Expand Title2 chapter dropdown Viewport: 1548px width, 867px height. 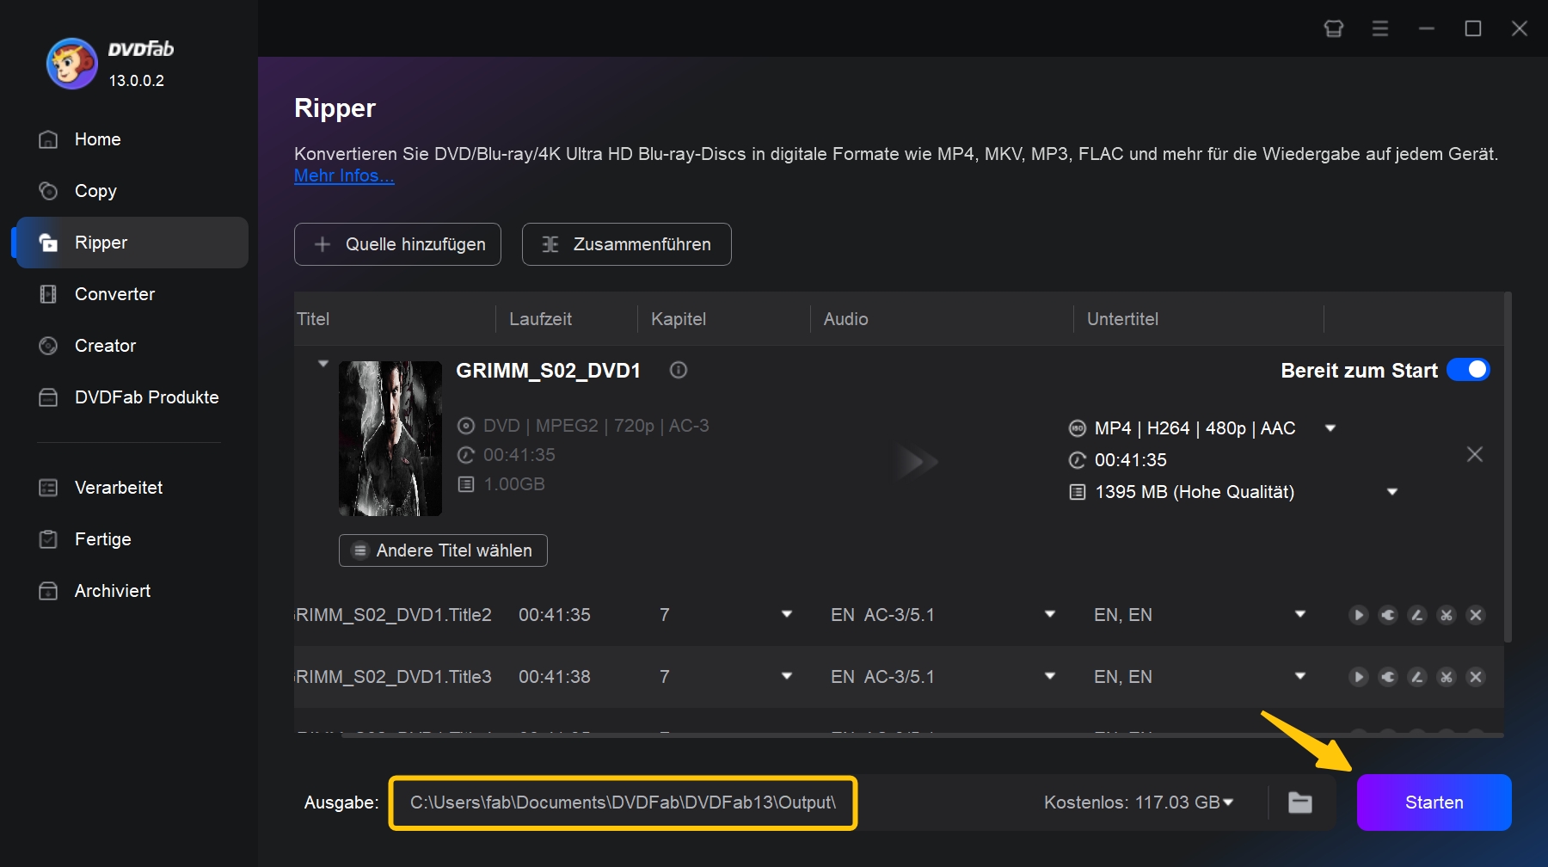pos(787,614)
